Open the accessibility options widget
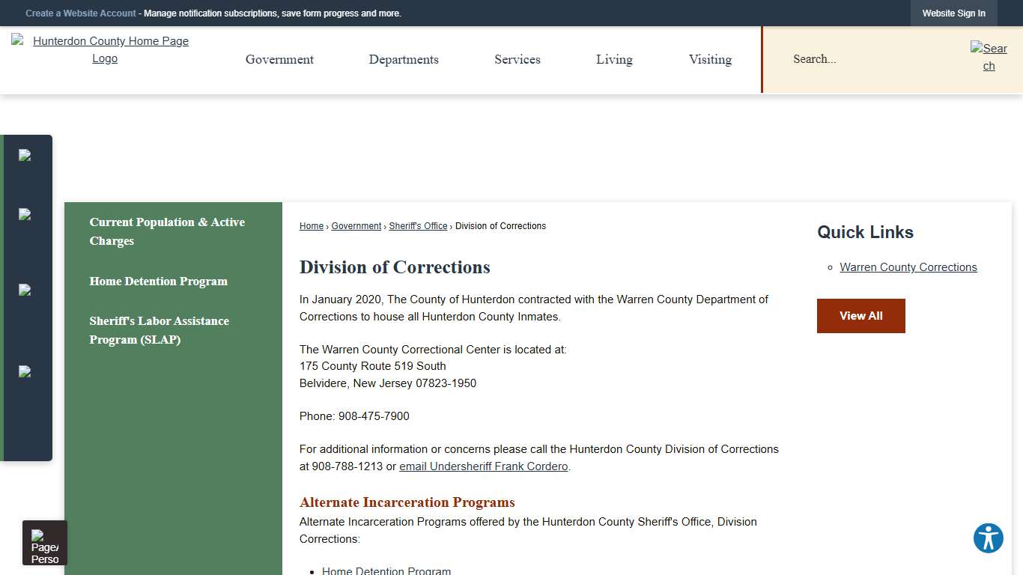This screenshot has height=575, width=1023. click(x=988, y=538)
